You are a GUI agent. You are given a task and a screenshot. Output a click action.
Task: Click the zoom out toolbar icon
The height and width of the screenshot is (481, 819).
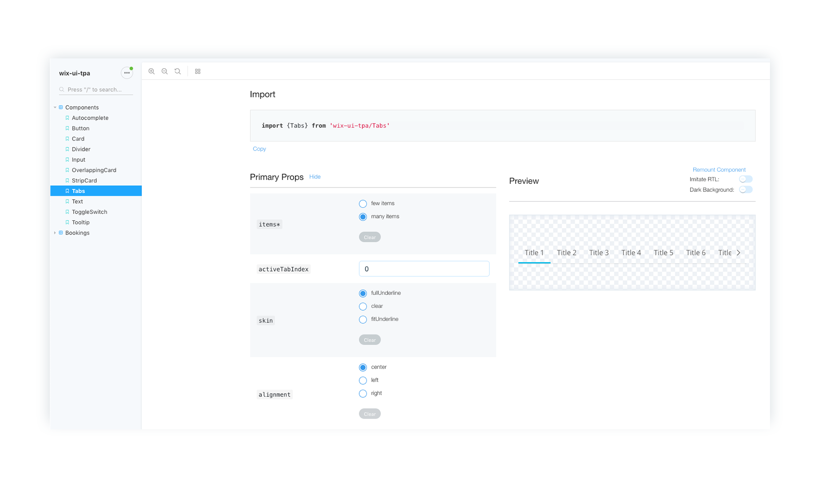tap(165, 71)
